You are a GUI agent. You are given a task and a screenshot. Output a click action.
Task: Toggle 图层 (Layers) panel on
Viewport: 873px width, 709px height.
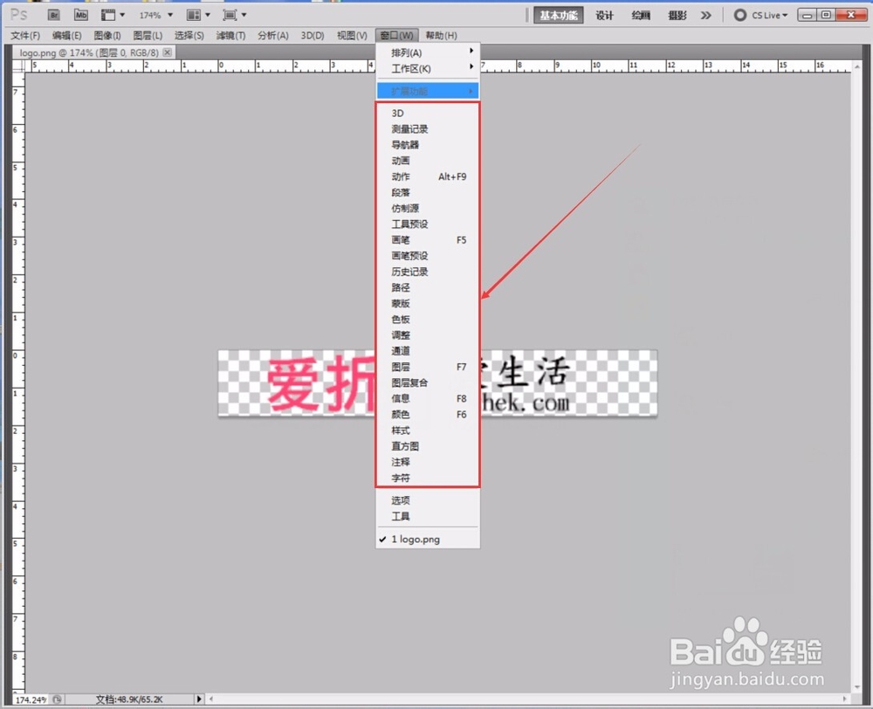pos(400,367)
